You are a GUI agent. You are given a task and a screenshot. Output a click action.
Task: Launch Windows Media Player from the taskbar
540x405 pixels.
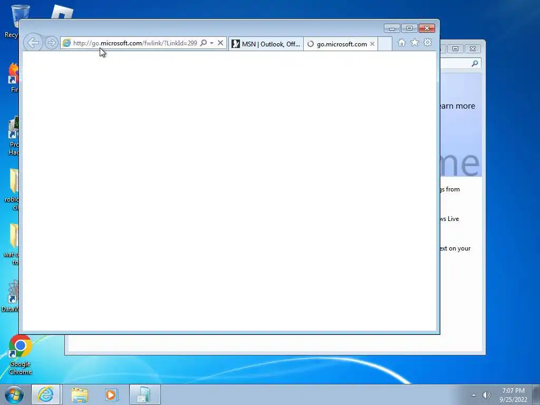(111, 394)
